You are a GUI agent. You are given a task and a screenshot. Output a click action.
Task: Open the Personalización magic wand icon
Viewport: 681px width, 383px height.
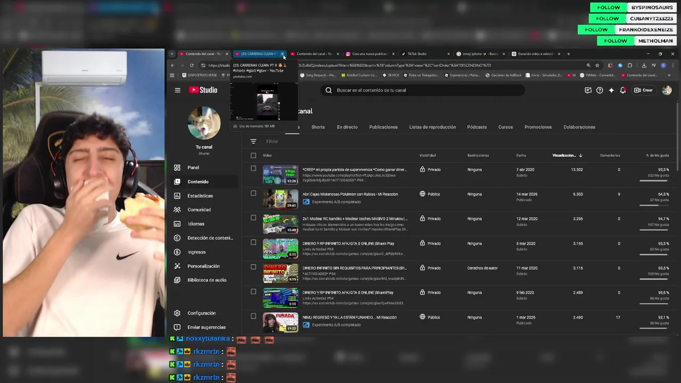pos(177,266)
